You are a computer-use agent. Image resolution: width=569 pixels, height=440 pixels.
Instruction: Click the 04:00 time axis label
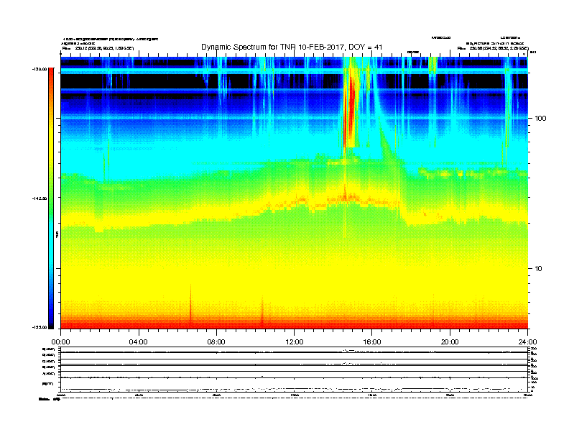tap(139, 342)
